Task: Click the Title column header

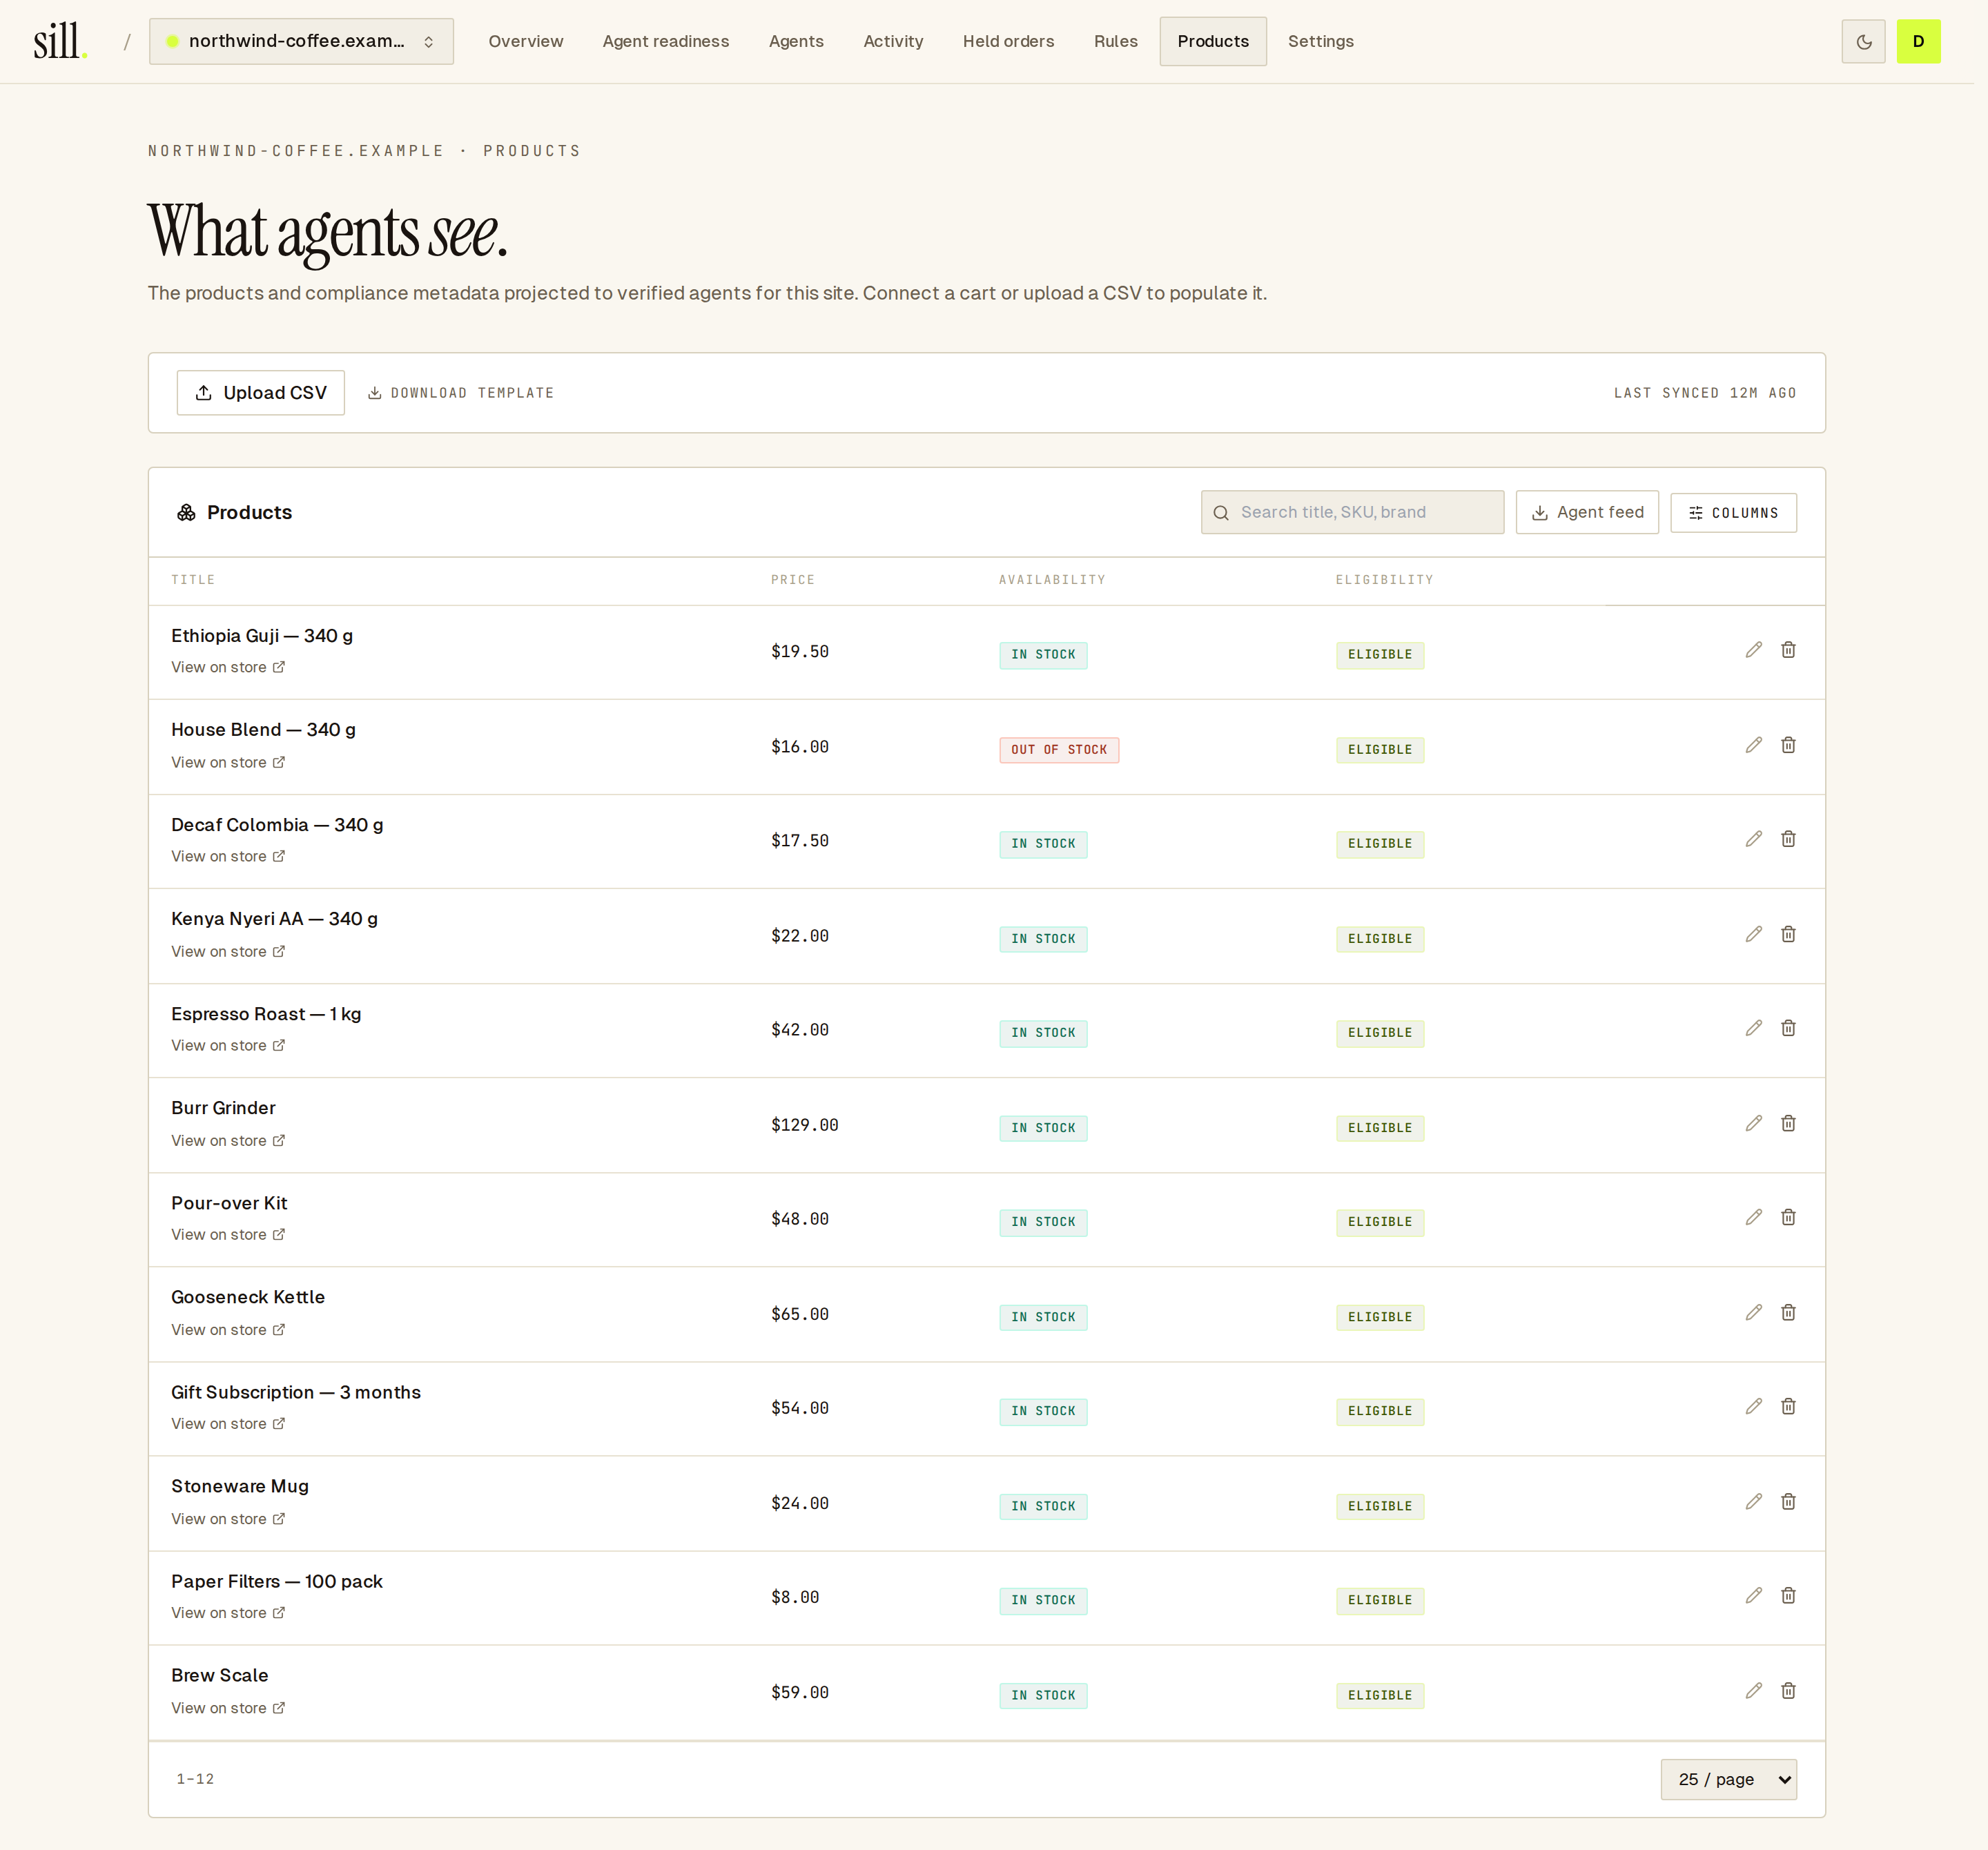Action: tap(193, 580)
